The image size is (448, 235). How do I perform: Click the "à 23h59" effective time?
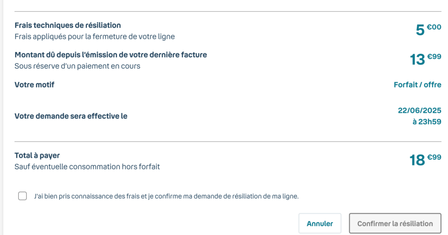point(427,122)
